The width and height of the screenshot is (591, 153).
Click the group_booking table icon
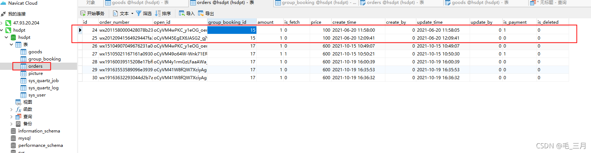(23, 59)
